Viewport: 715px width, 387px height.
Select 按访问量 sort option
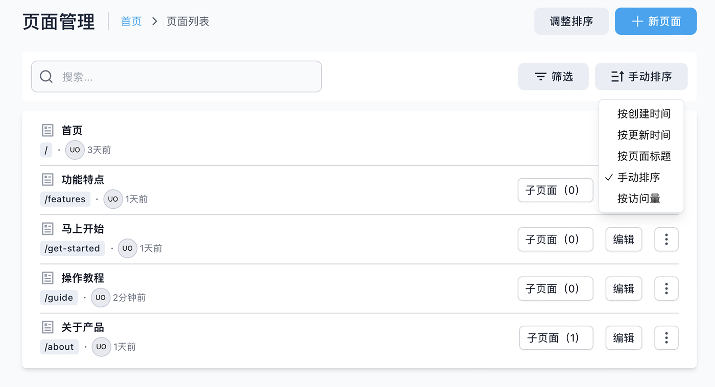pos(639,199)
